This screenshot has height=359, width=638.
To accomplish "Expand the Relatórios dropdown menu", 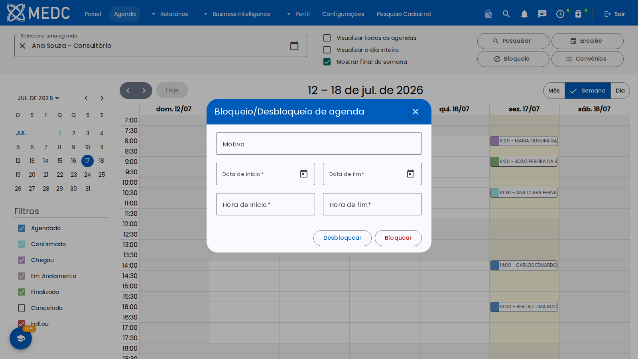I will pos(170,14).
